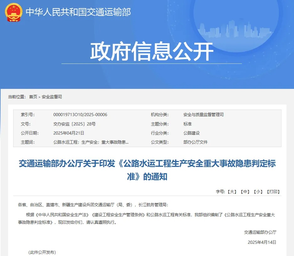This screenshot has width=294, height=256.
Task: Select document number 交办安监〔2025〕28号
Action: (x=74, y=124)
